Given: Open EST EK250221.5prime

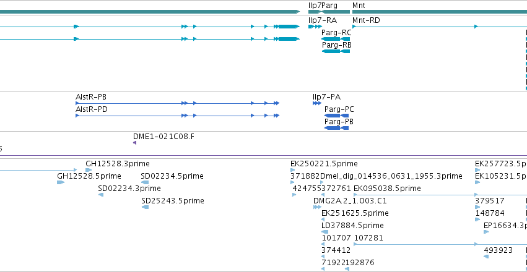Looking at the screenshot, I should pyautogui.click(x=292, y=170).
